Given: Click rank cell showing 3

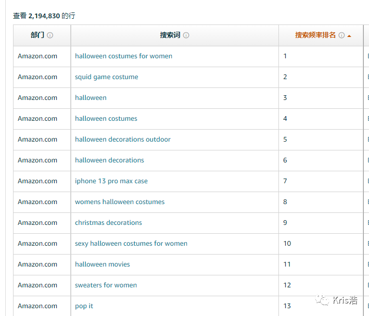Looking at the screenshot, I should 321,98.
